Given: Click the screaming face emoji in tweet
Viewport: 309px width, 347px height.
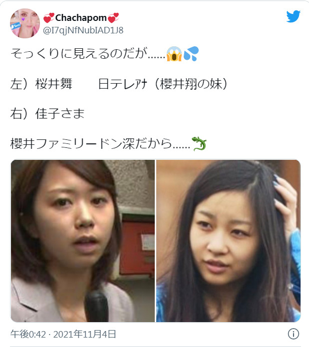Looking at the screenshot, I should click(x=174, y=54).
